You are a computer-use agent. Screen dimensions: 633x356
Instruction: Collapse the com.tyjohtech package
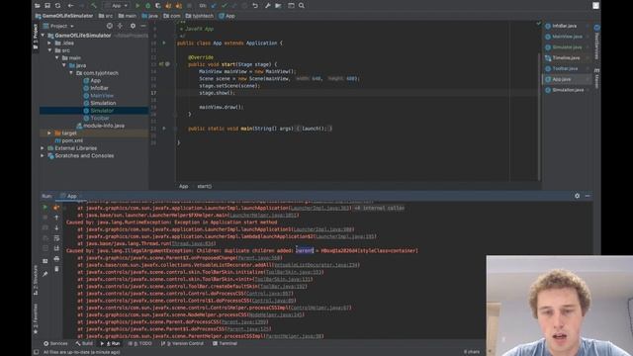71,73
